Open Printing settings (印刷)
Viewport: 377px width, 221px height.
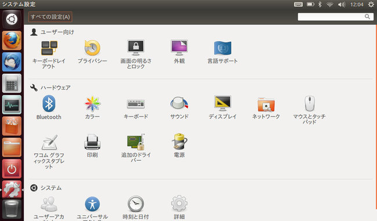click(x=92, y=146)
